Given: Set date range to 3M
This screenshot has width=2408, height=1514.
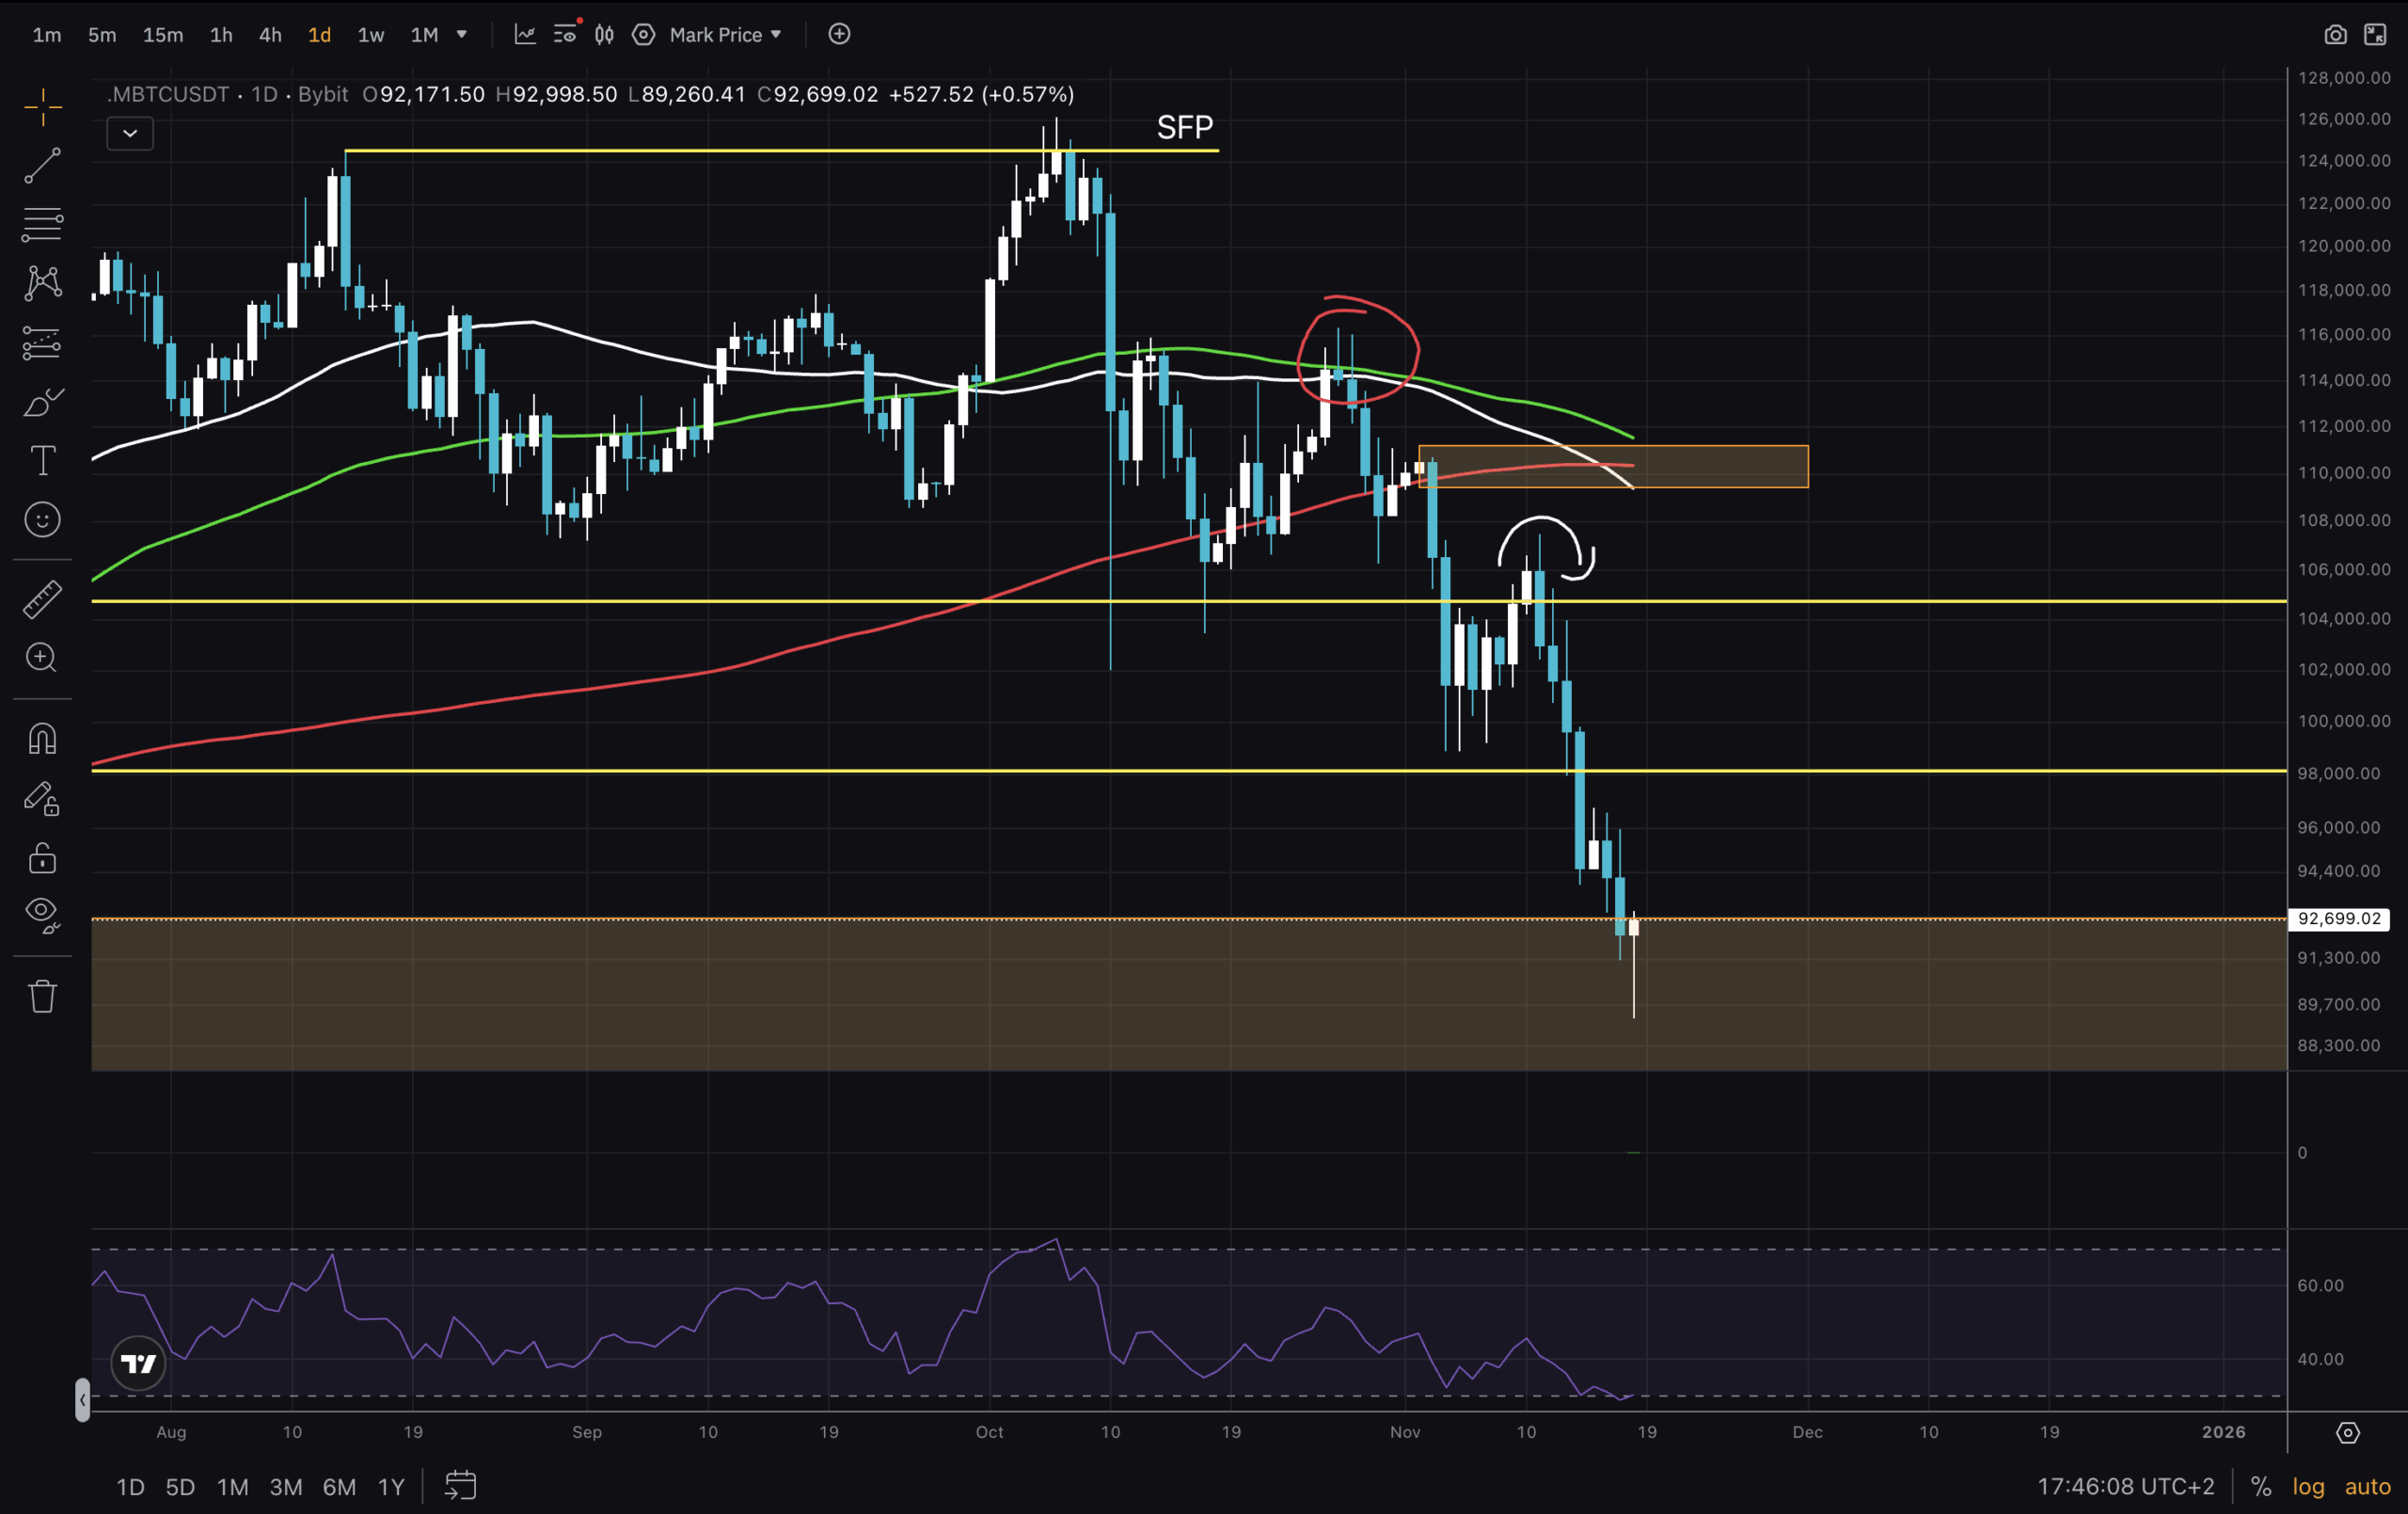Looking at the screenshot, I should coord(285,1487).
